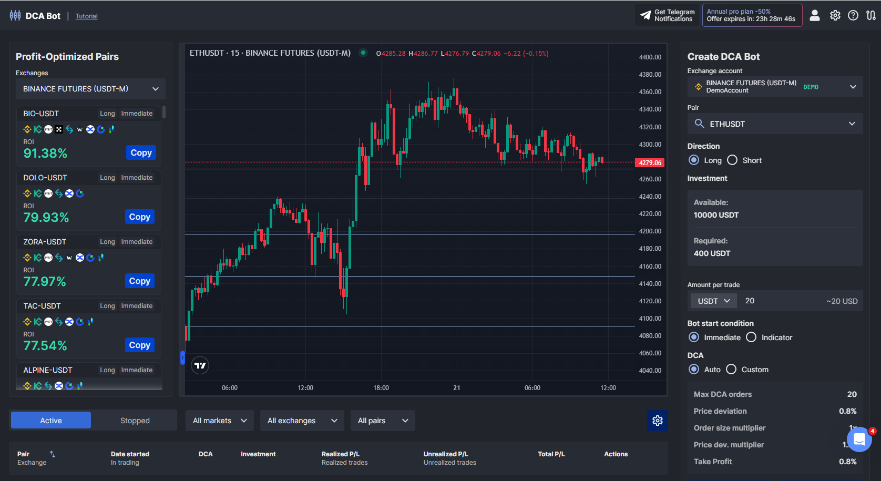Click the OKX icon in BIO-USDT card
881x481 pixels.
(x=59, y=129)
